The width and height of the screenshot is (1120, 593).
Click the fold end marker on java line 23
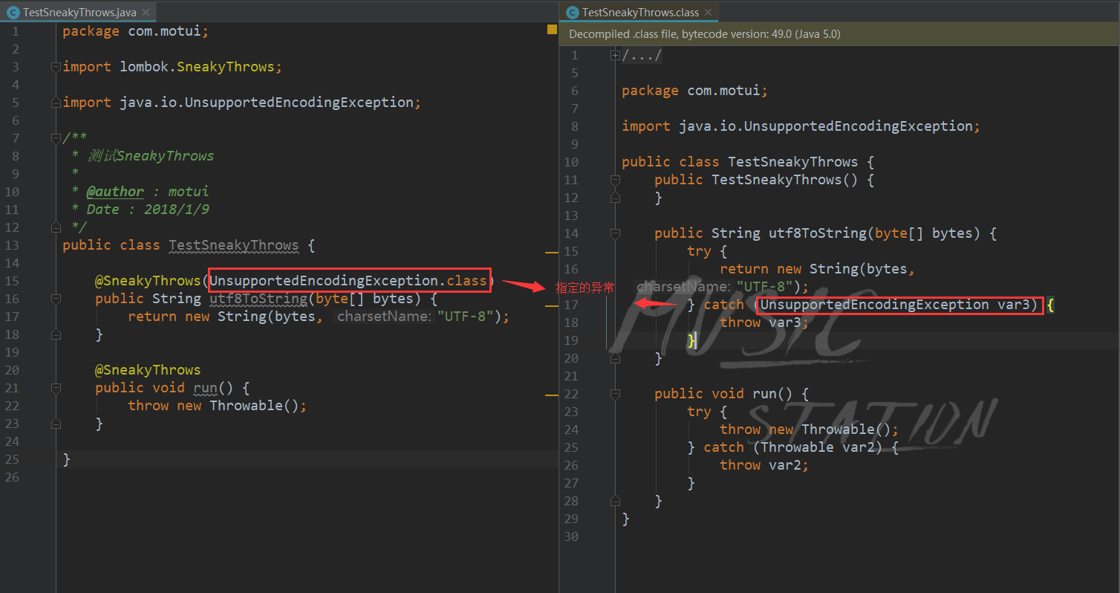[x=56, y=424]
